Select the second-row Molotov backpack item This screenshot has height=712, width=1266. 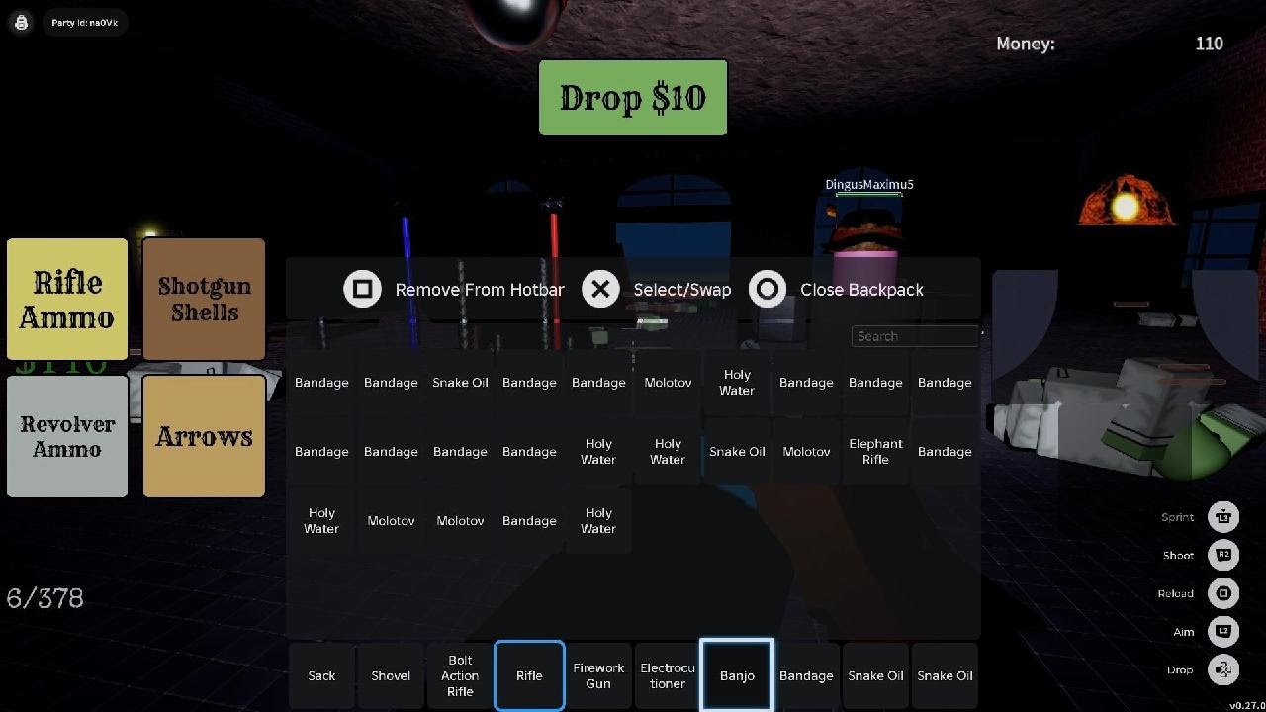tap(806, 451)
